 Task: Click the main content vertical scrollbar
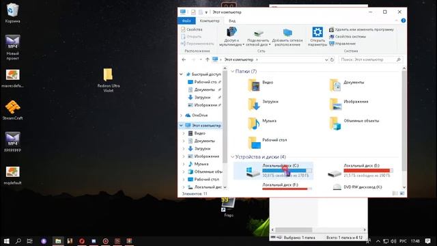[404, 120]
